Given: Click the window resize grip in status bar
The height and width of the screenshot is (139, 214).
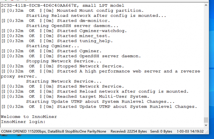Looking at the screenshot, I should coord(207,132).
